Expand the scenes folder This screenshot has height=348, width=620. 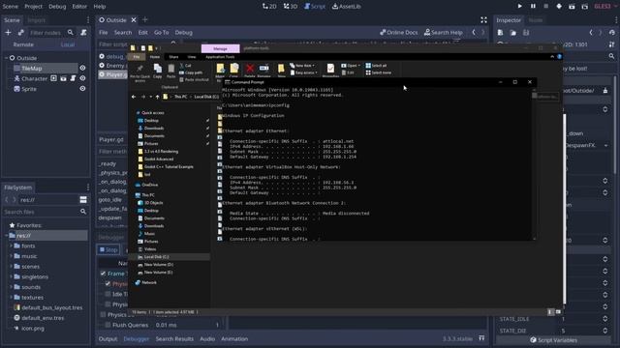click(11, 266)
